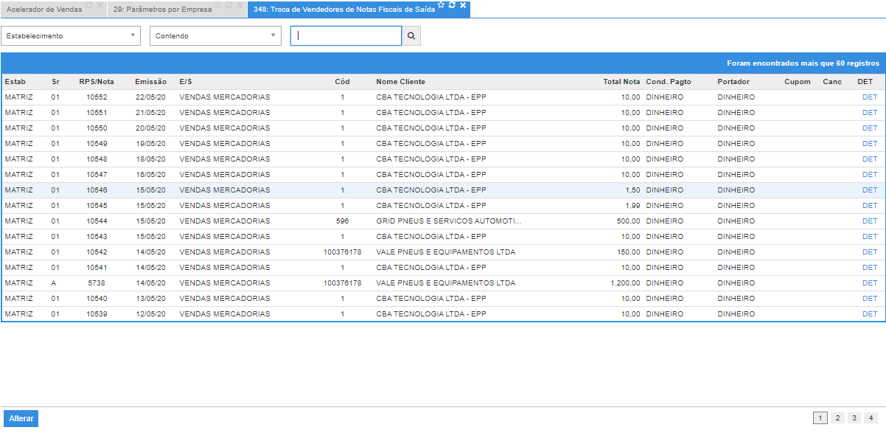Click the Total Nota column header
886x433 pixels.
pyautogui.click(x=621, y=82)
